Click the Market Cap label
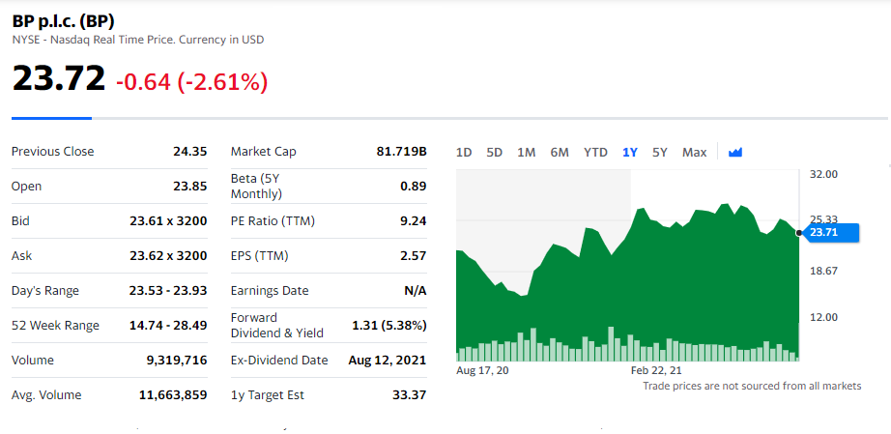 [x=263, y=152]
